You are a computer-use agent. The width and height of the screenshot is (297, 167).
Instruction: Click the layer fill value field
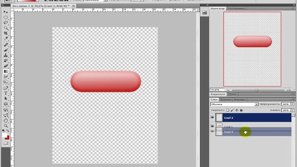[x=286, y=110]
